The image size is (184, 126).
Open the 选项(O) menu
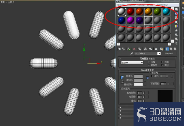151,5
